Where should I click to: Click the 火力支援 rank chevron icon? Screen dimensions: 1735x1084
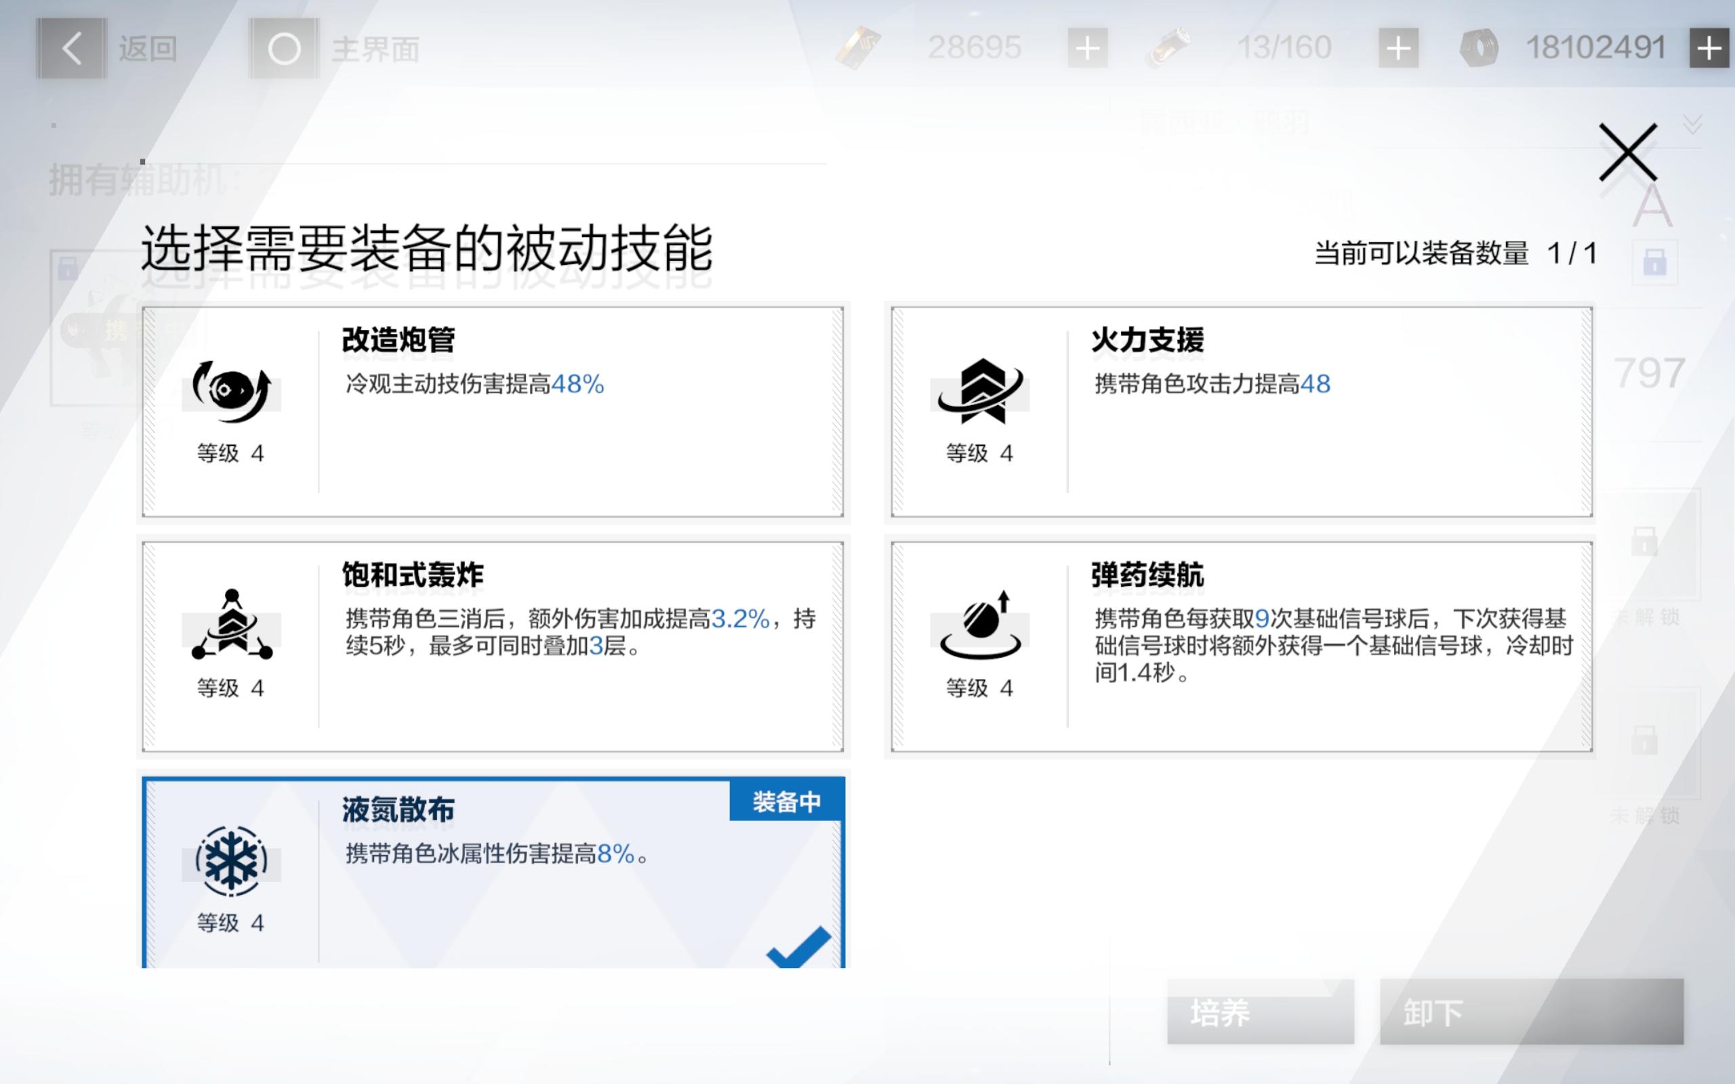pos(980,391)
